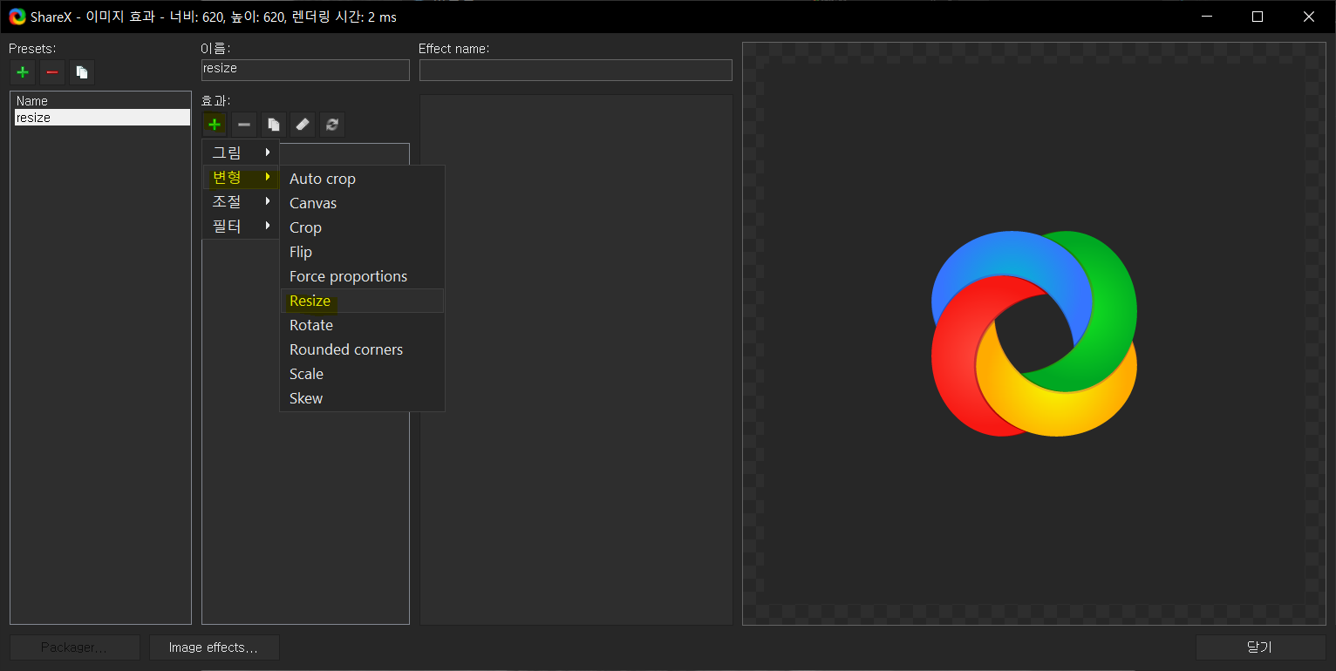Choose Flip effect

362,252
